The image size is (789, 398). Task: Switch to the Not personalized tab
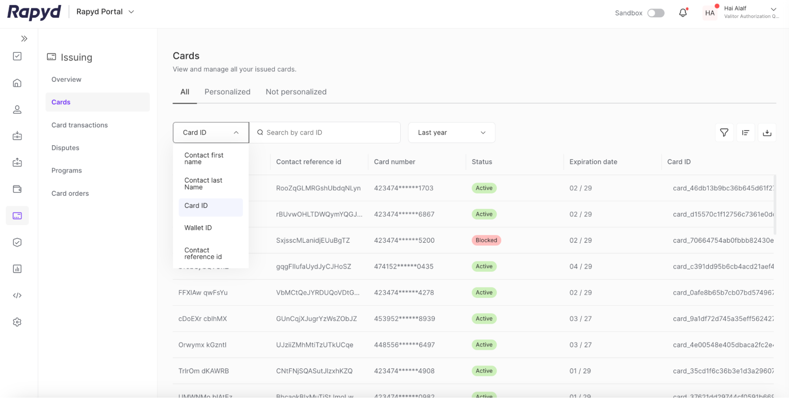[296, 92]
